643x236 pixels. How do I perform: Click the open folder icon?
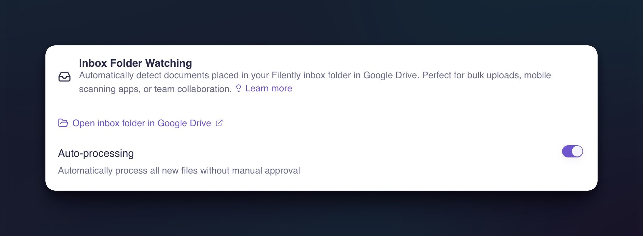coord(63,123)
